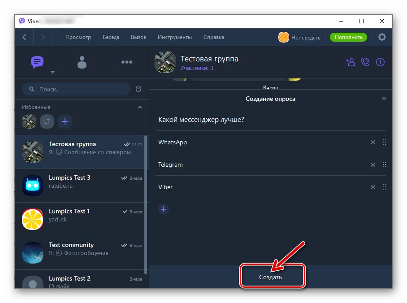Open the Chats tab speech bubble icon
Screen dimensions: 407x303
tap(37, 62)
